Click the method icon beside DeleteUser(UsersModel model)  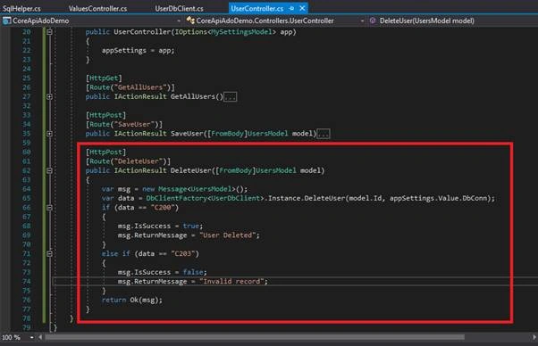pyautogui.click(x=373, y=21)
